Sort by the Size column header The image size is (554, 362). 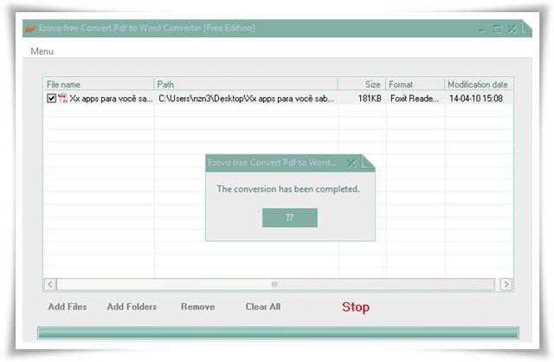(x=362, y=85)
